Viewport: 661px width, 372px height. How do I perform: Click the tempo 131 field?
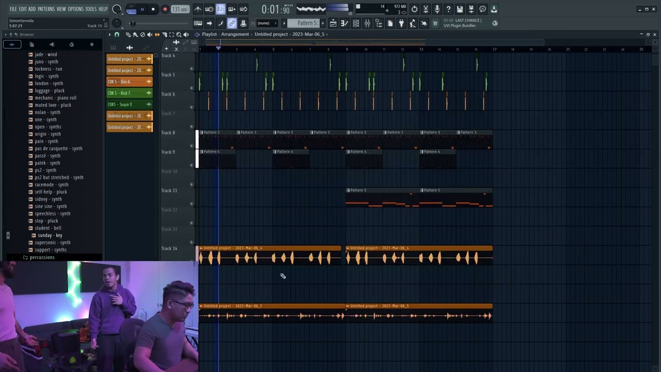click(180, 9)
